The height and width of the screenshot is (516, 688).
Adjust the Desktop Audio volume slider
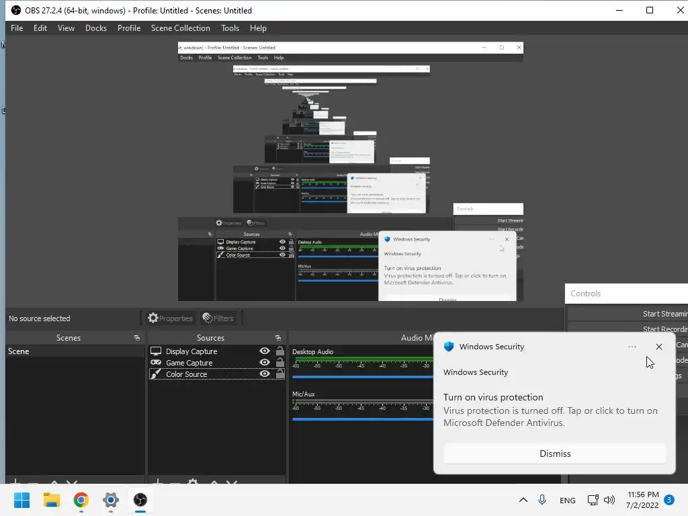tap(362, 377)
